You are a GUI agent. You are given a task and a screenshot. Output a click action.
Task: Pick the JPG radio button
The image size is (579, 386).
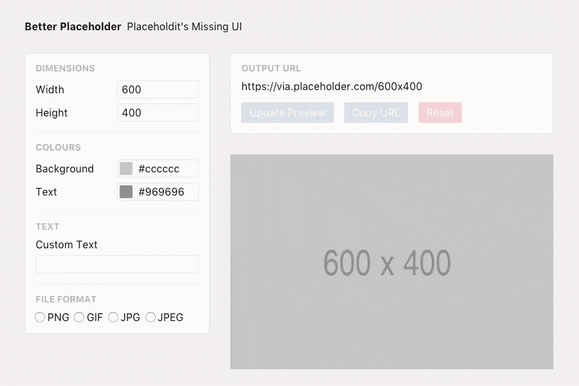[113, 317]
